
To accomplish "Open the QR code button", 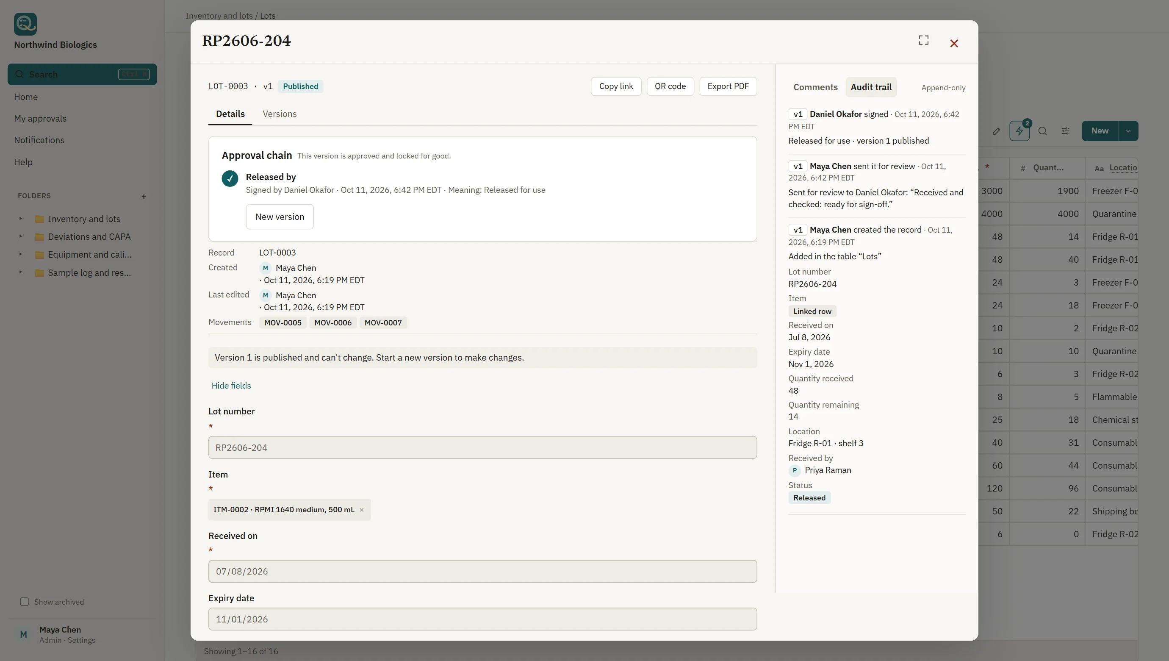I will tap(670, 86).
